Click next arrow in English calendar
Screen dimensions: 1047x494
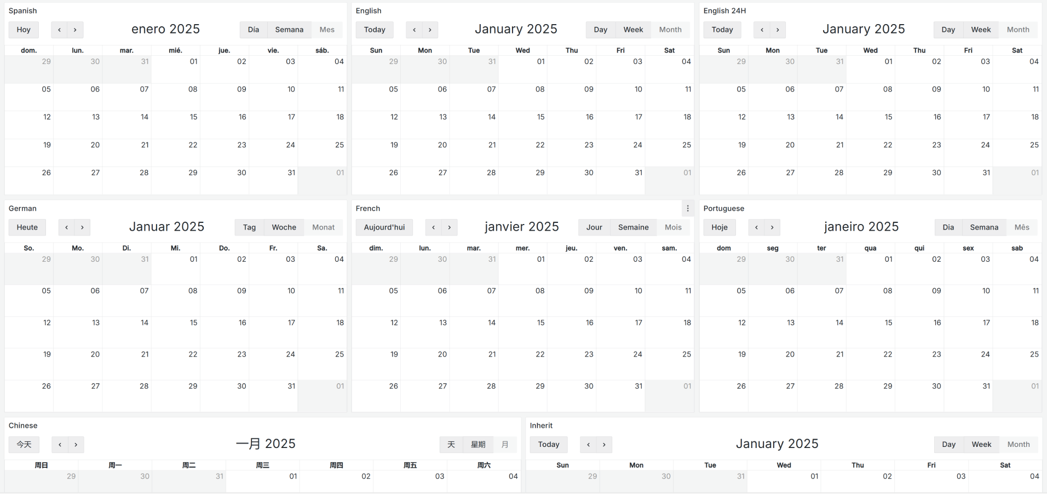point(430,30)
